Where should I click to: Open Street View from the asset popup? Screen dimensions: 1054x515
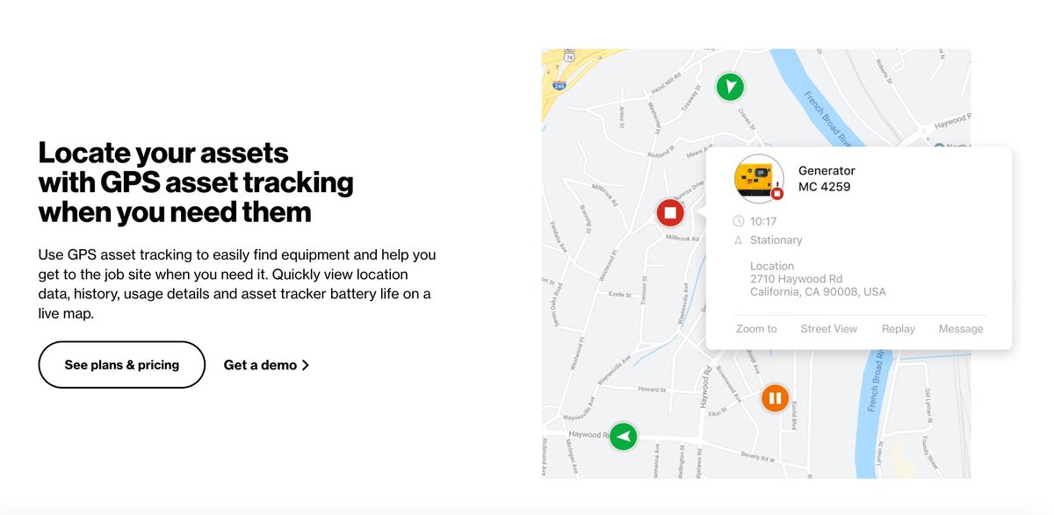(x=828, y=329)
